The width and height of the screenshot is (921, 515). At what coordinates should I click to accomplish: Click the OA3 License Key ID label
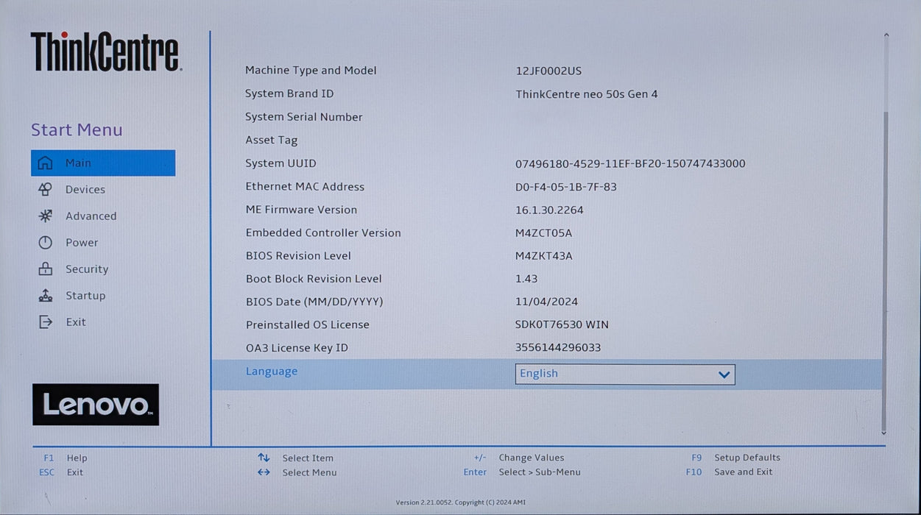tap(297, 348)
